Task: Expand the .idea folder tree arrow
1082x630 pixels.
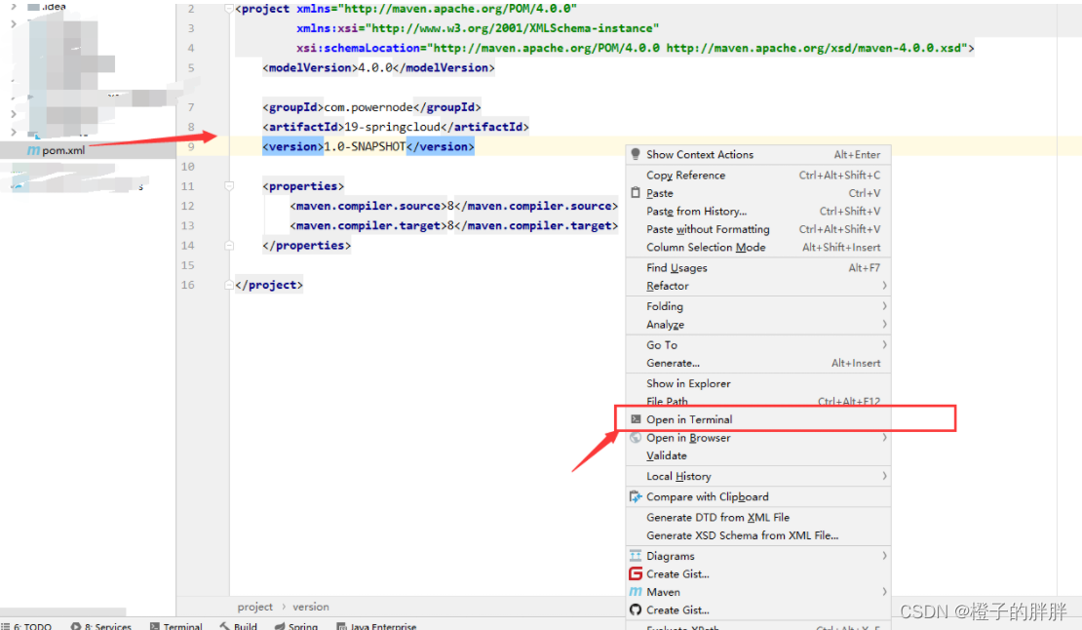Action: [x=13, y=6]
